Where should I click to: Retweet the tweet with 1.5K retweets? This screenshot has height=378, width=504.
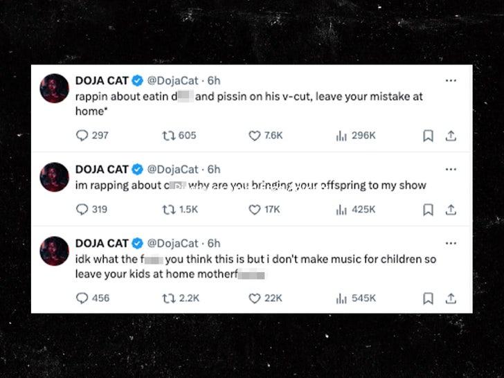(168, 209)
